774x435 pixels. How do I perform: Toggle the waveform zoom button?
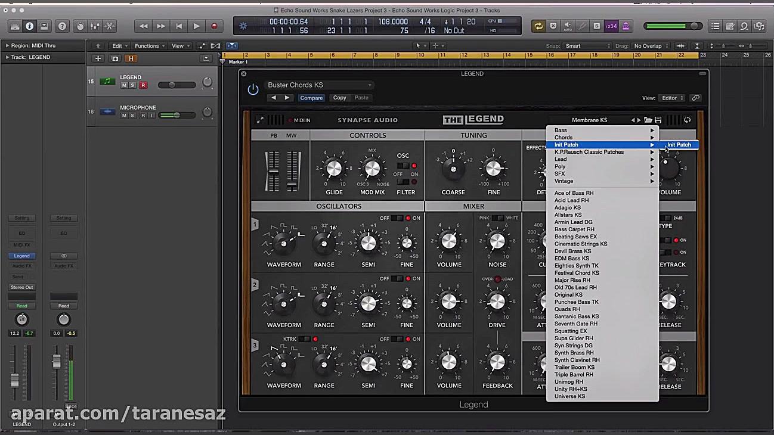[680, 46]
